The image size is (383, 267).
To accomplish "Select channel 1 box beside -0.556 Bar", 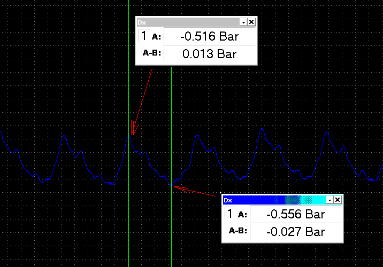I will (x=230, y=214).
